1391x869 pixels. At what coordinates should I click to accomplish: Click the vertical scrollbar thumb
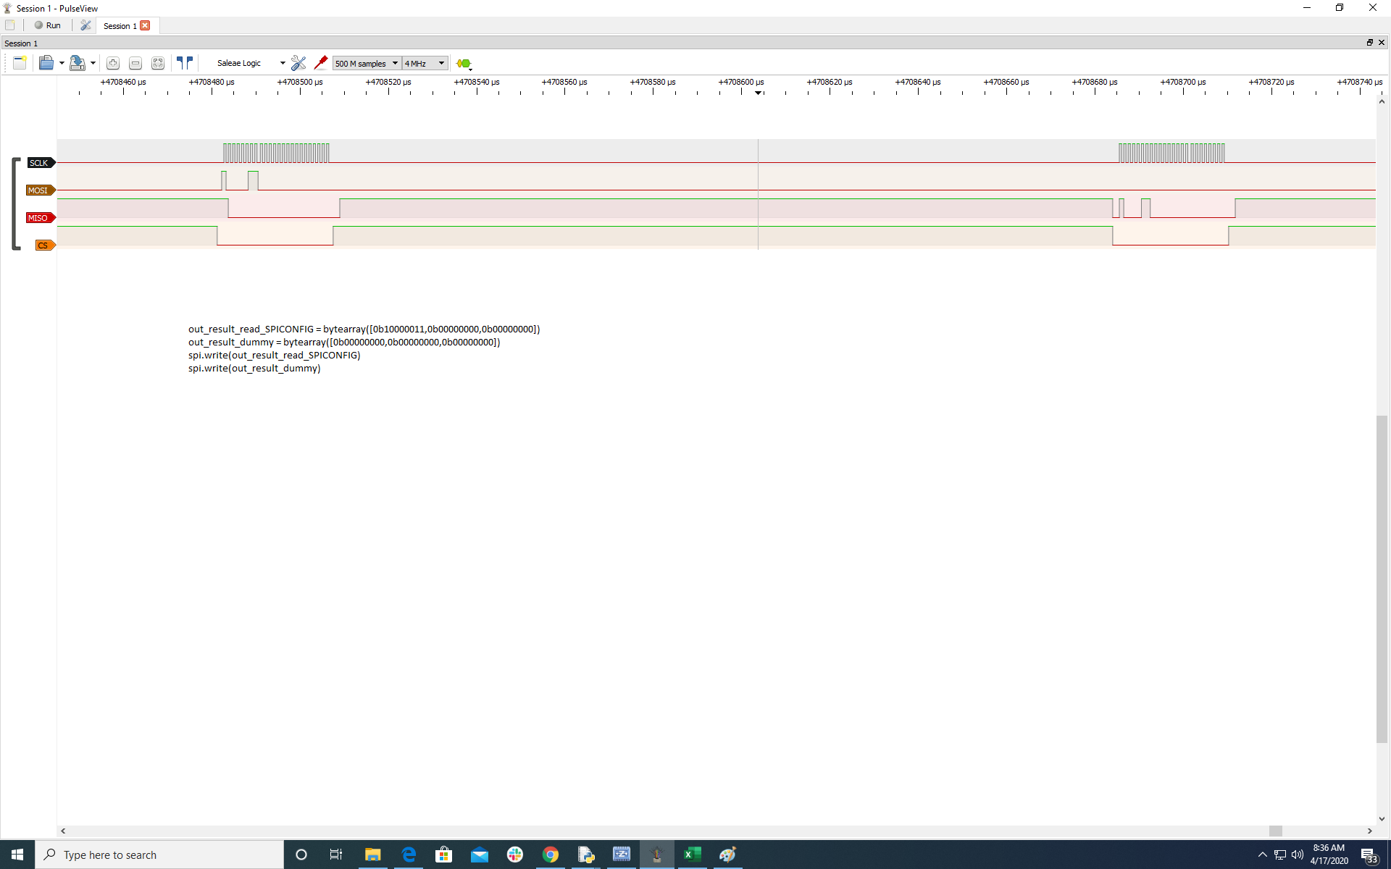1382,579
